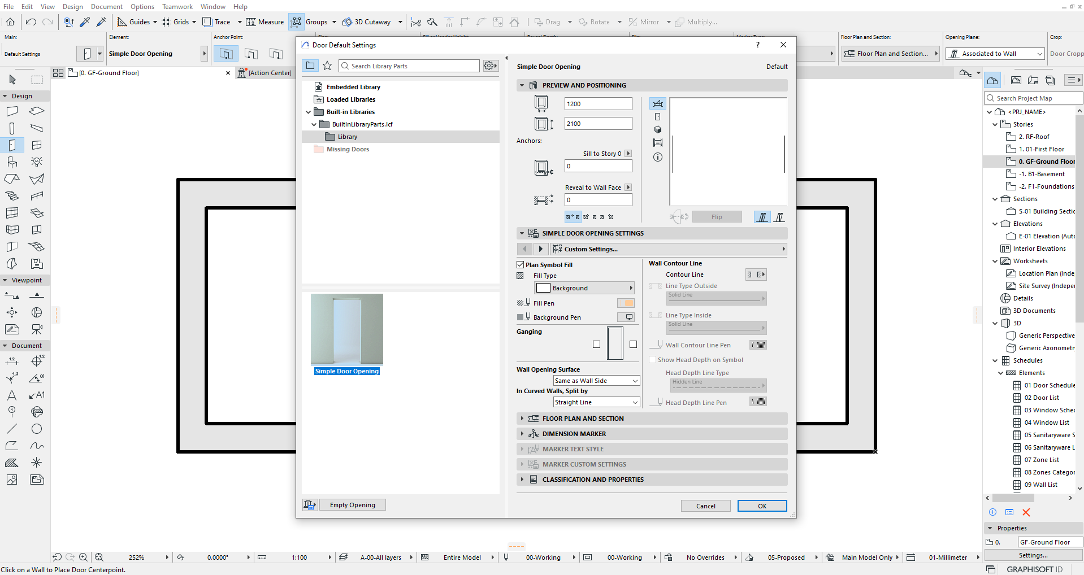Open the Document menu
Viewport: 1084px width, 575px height.
click(107, 7)
